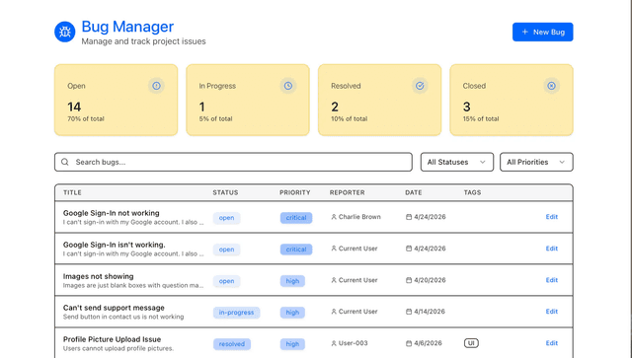Screen dimensions: 632x358
Task: Click calendar icon beside 4/20/2026 date
Action: point(409,280)
